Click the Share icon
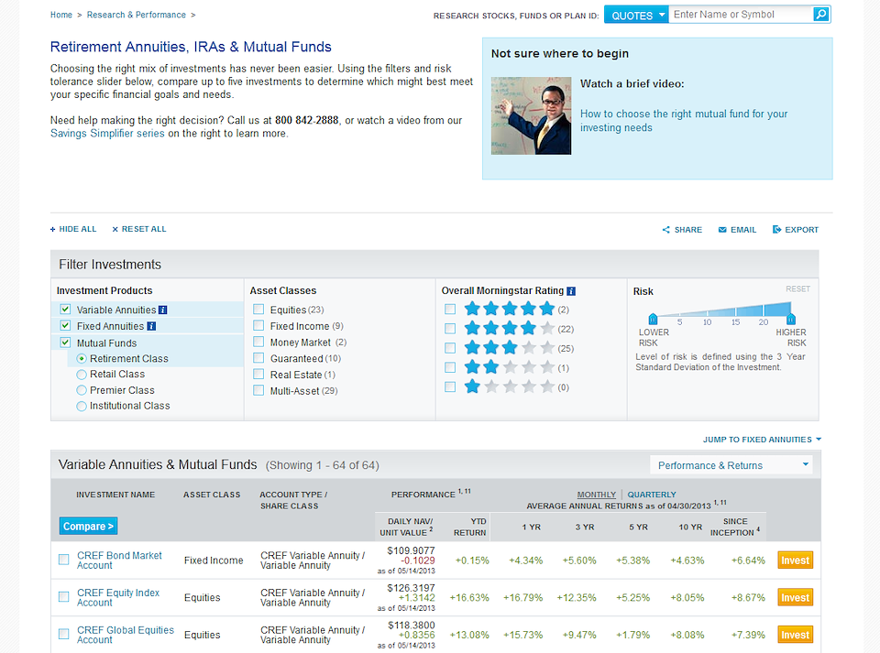 [x=666, y=230]
